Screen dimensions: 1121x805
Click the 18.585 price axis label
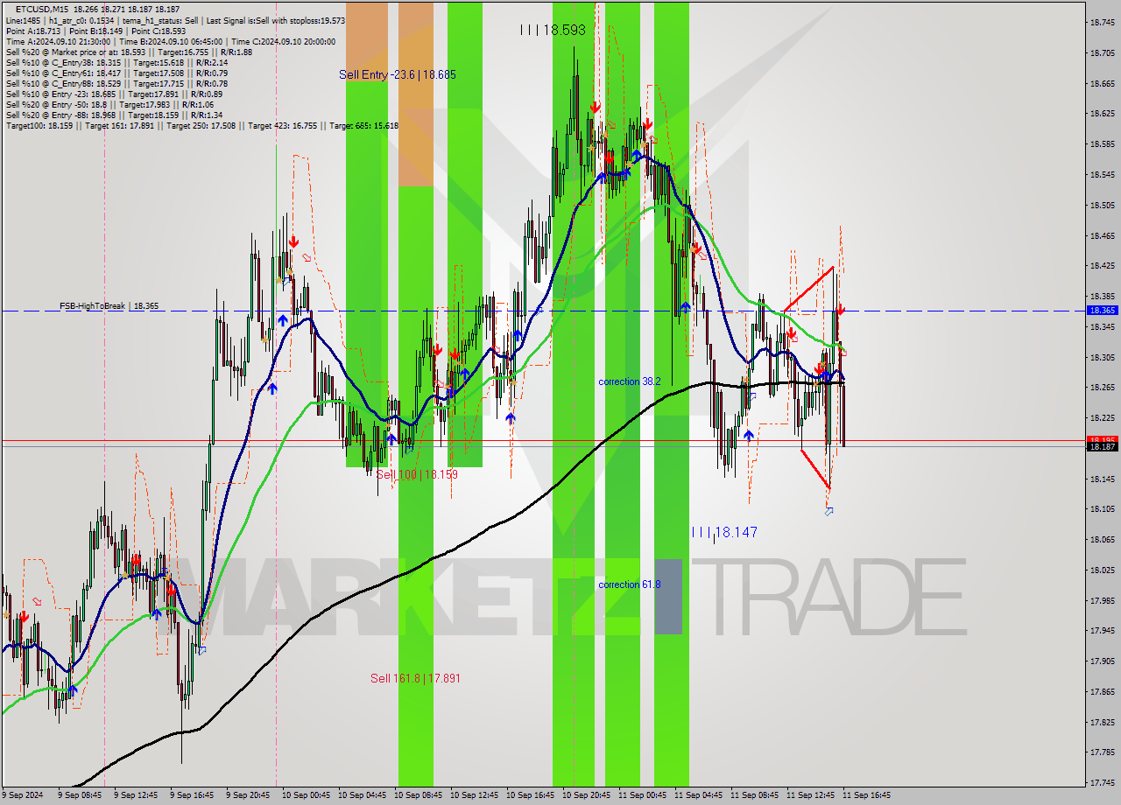1102,144
